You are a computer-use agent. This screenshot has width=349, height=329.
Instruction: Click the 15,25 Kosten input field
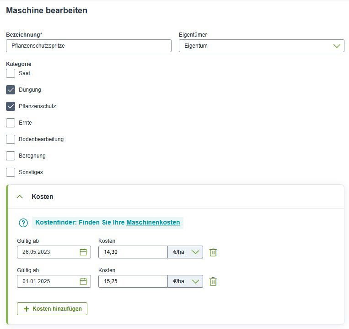click(x=133, y=281)
